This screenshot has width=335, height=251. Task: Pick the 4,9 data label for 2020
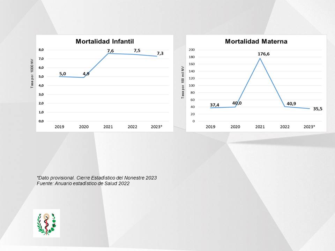[86, 74]
